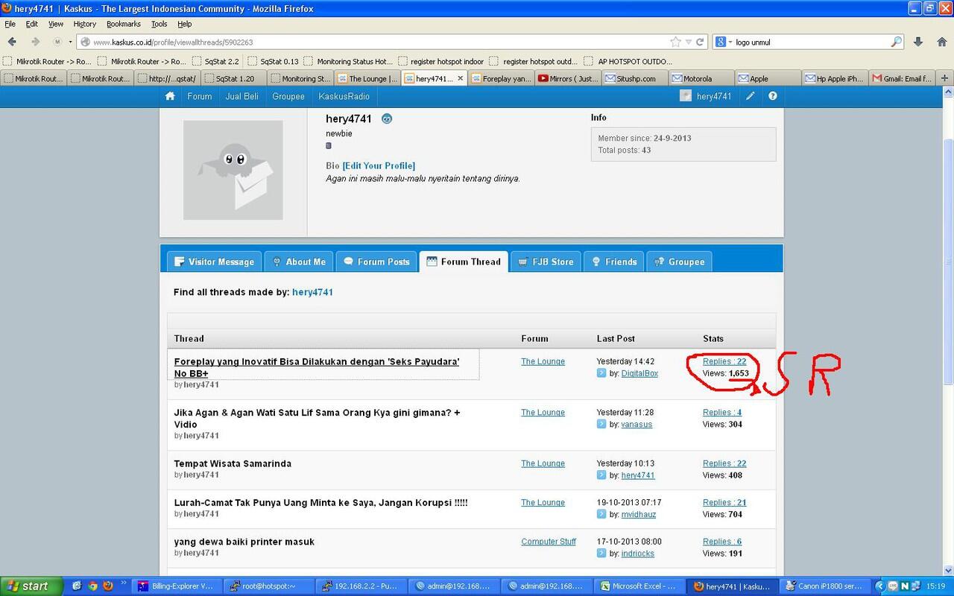Viewport: 954px width, 596px height.
Task: Run search with the magnifier icon
Action: [x=897, y=42]
